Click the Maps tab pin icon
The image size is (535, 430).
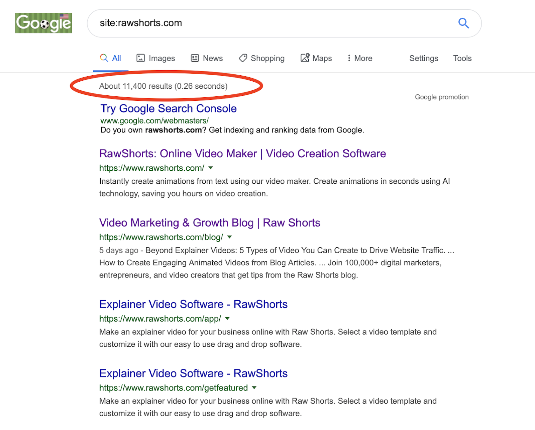point(305,58)
